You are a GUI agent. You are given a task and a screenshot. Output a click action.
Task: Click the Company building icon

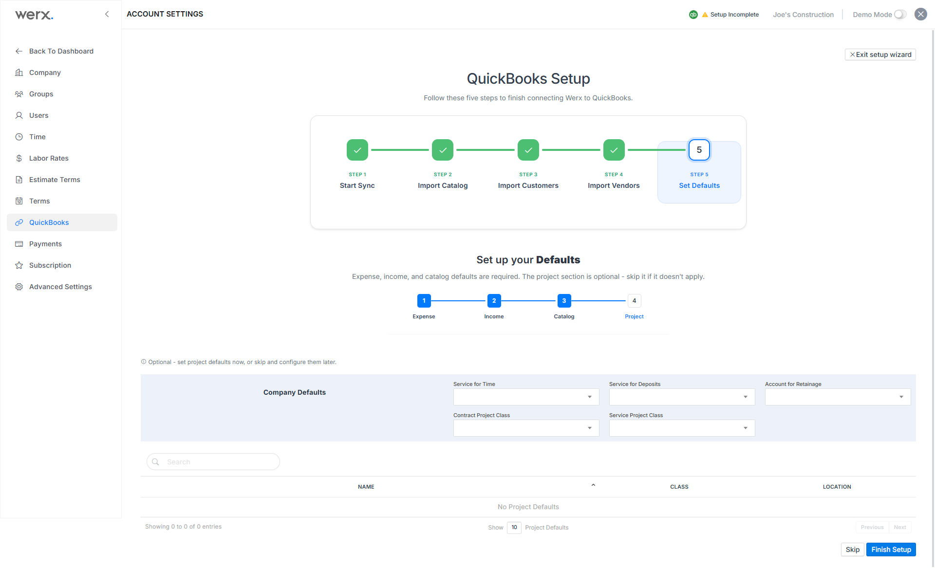(x=19, y=73)
